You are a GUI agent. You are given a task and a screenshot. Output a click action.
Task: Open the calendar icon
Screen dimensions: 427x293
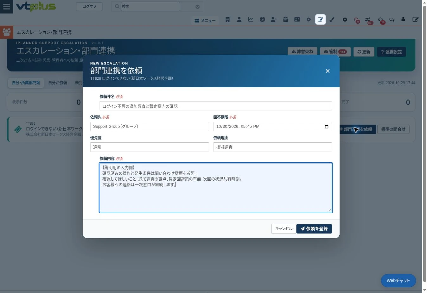click(x=285, y=20)
